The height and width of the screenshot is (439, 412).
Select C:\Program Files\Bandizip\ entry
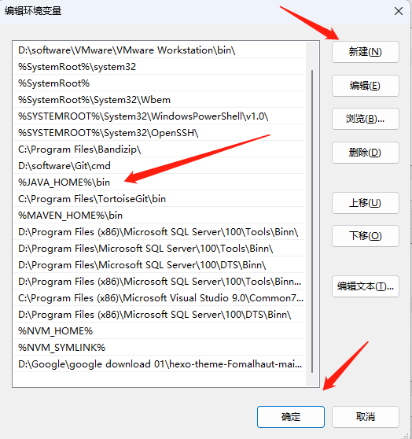tap(160, 149)
